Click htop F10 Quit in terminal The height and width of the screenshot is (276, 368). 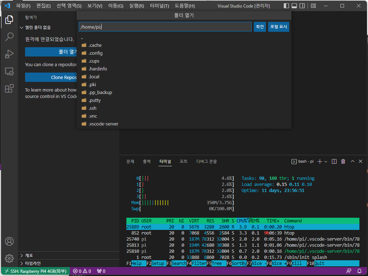(316, 263)
